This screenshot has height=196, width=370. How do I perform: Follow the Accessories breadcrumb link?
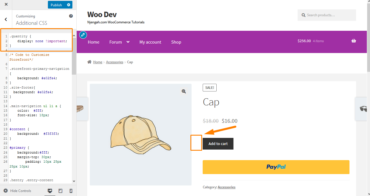(x=115, y=62)
